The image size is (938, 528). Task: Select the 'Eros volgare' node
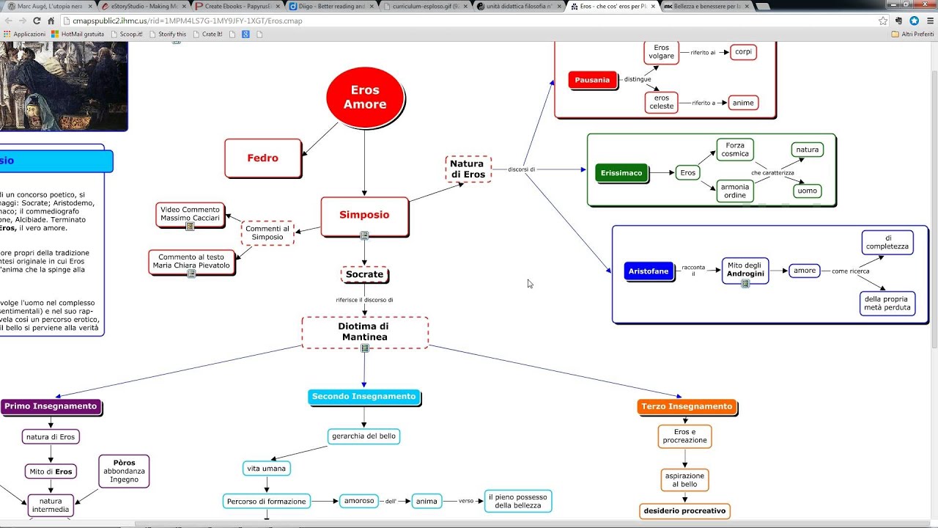662,52
